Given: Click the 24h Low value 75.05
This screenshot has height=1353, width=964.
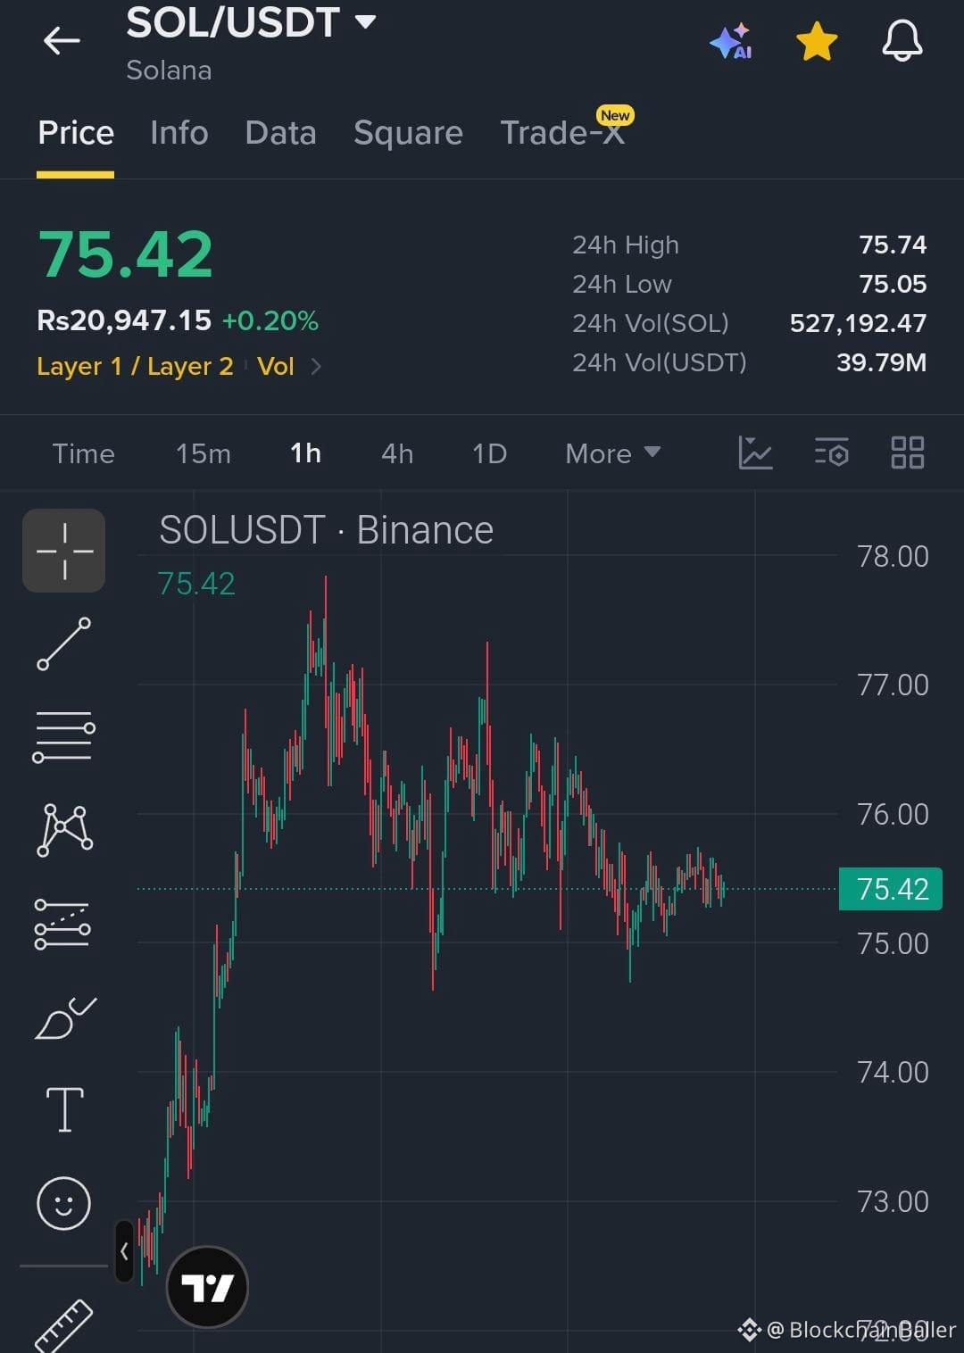Looking at the screenshot, I should [893, 284].
